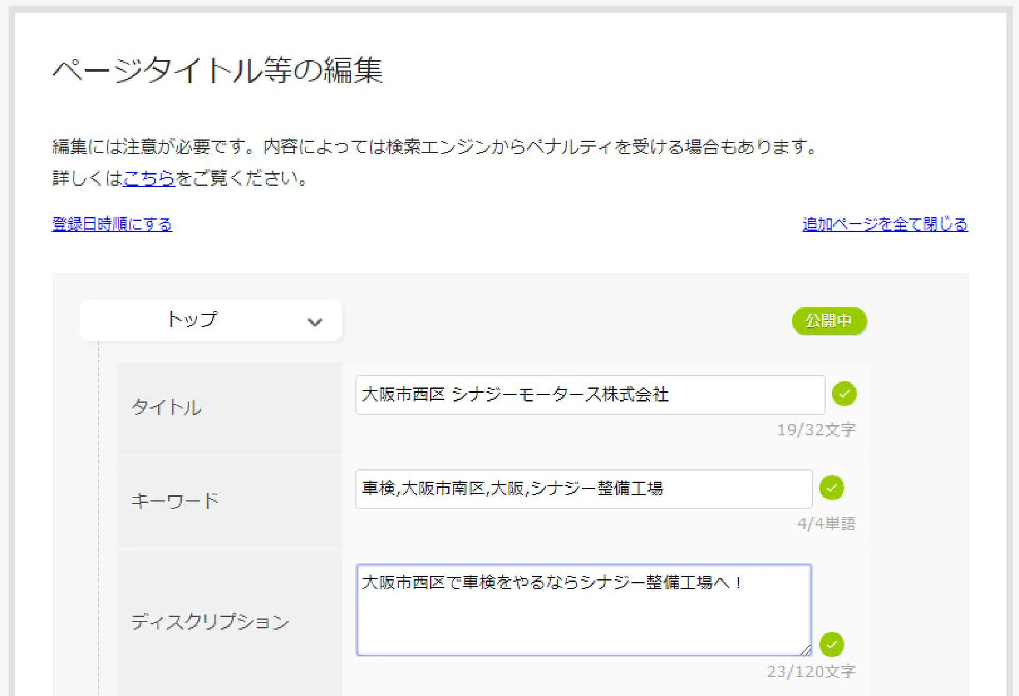Click 登録日時順にする sort link
The image size is (1019, 696).
click(x=112, y=224)
